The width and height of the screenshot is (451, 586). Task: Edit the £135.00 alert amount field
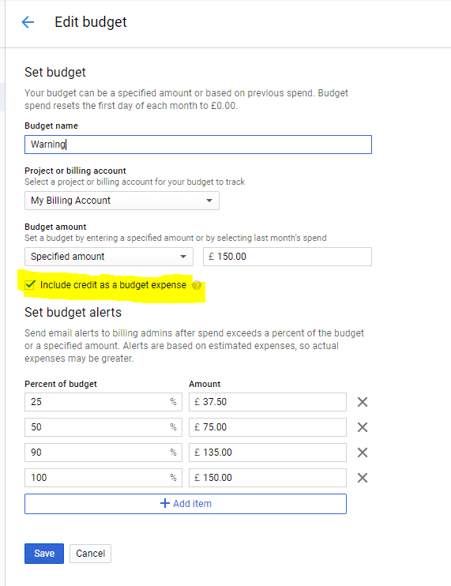pos(268,453)
